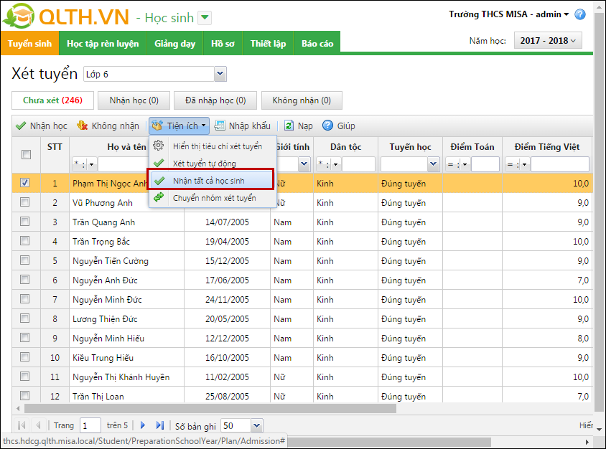Viewport: 606px width, 449px height.
Task: Click the Nhập khẩu import icon
Action: [220, 126]
